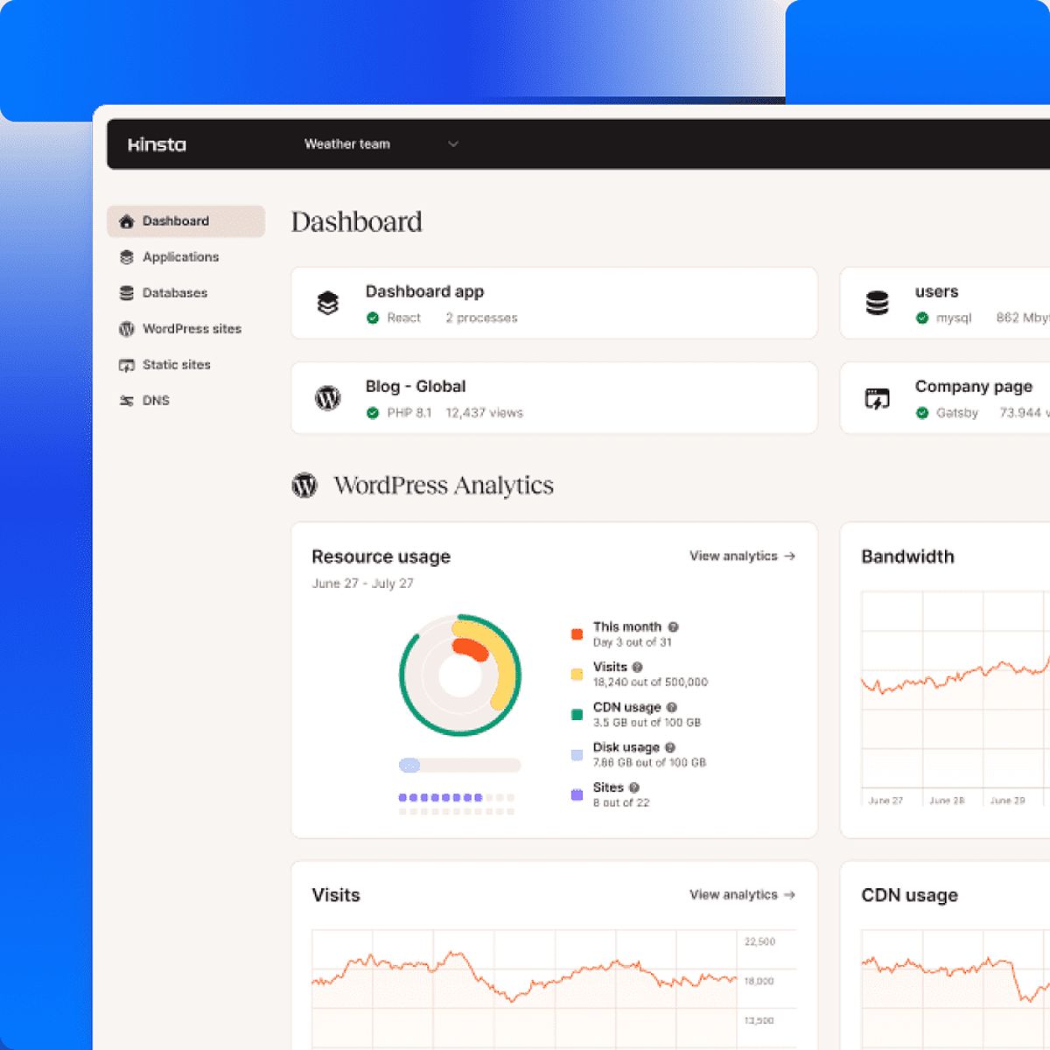Click green status check next to Gatsby
Image resolution: width=1050 pixels, height=1050 pixels.
coord(922,413)
